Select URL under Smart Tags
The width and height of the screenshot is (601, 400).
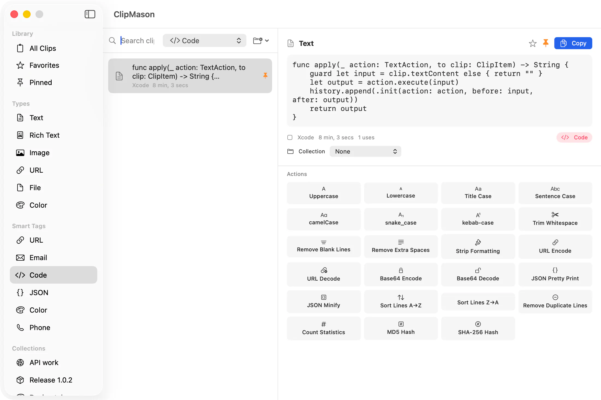pos(54,240)
